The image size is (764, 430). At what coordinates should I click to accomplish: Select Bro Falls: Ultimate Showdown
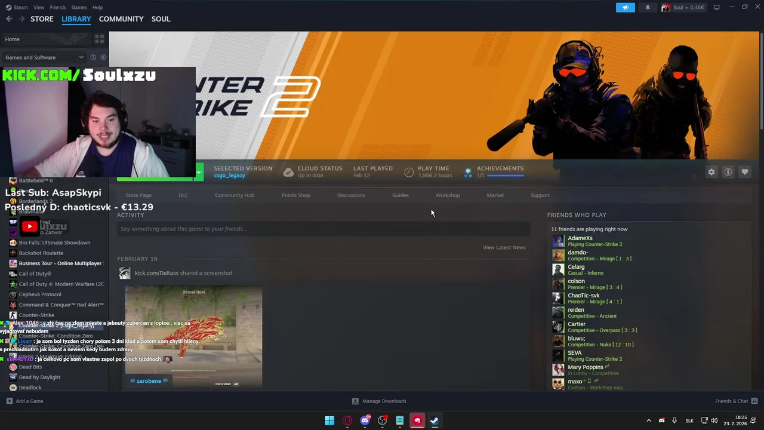pyautogui.click(x=54, y=242)
